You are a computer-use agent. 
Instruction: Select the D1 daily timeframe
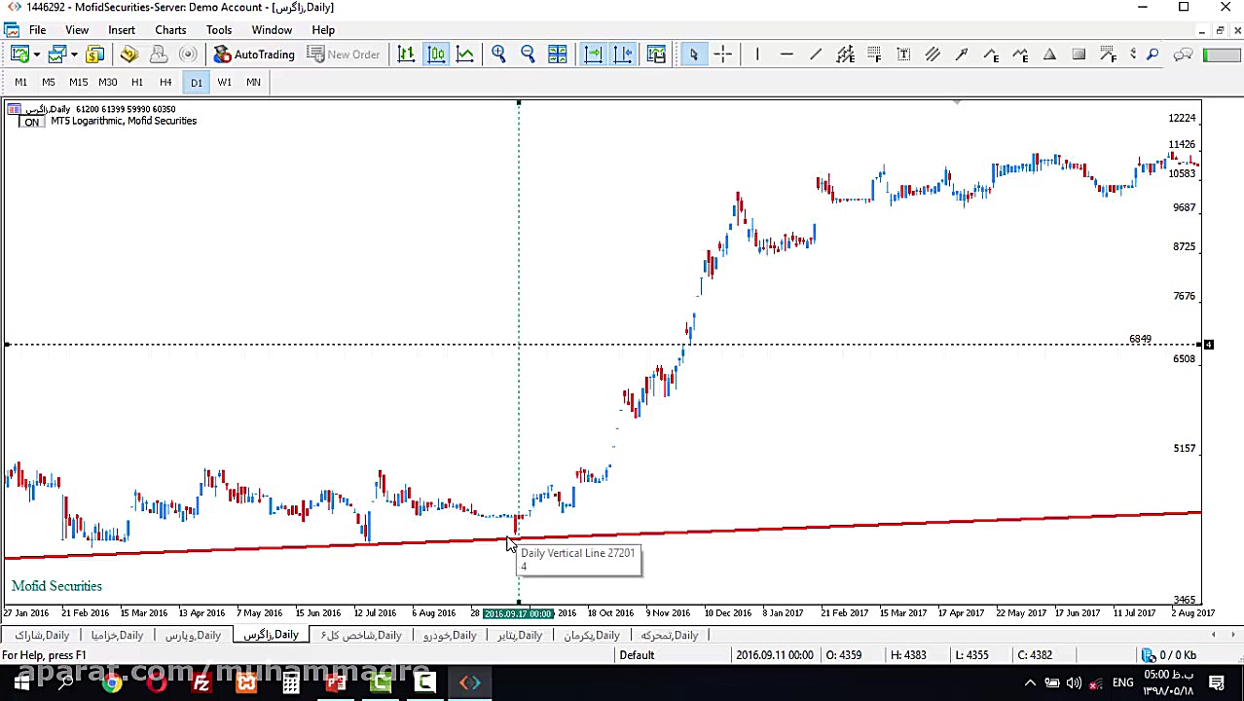(196, 82)
